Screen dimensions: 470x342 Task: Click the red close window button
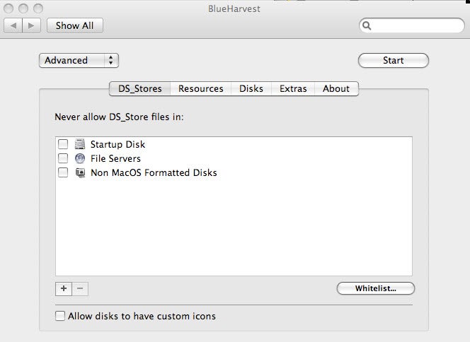(x=8, y=8)
